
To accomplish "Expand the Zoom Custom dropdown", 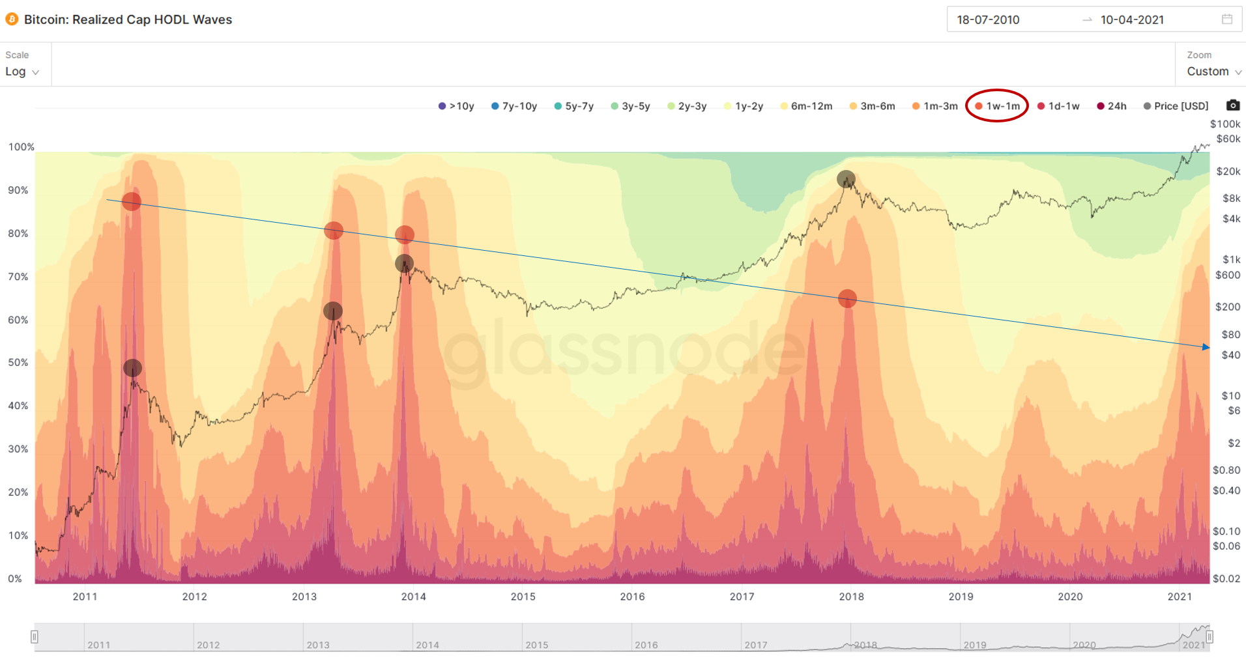I will [x=1213, y=72].
